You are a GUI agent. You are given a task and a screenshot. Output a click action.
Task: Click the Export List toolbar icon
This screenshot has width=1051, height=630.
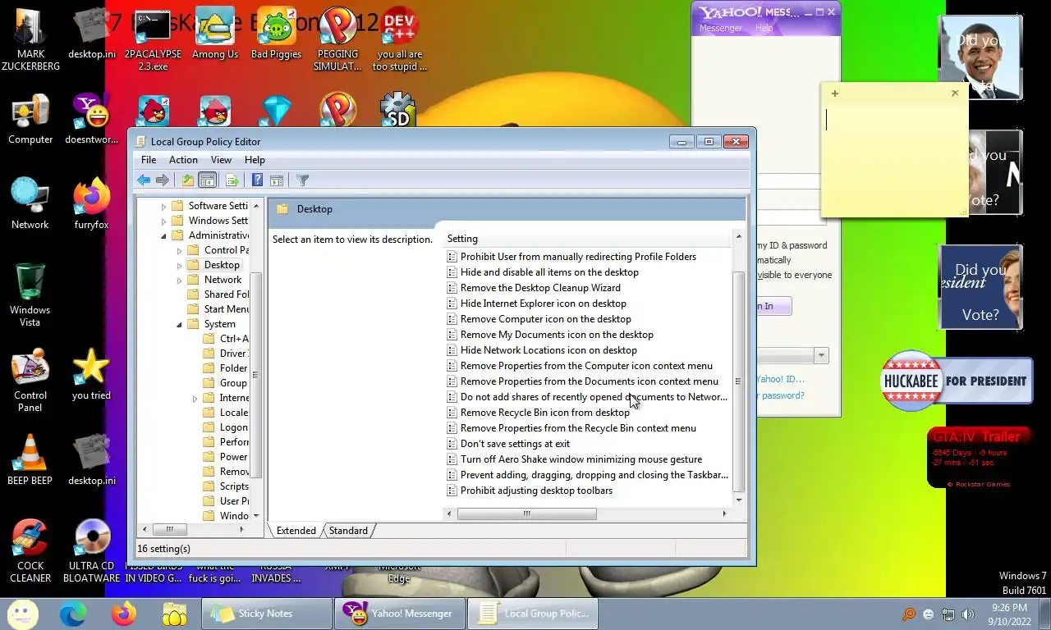(x=232, y=180)
